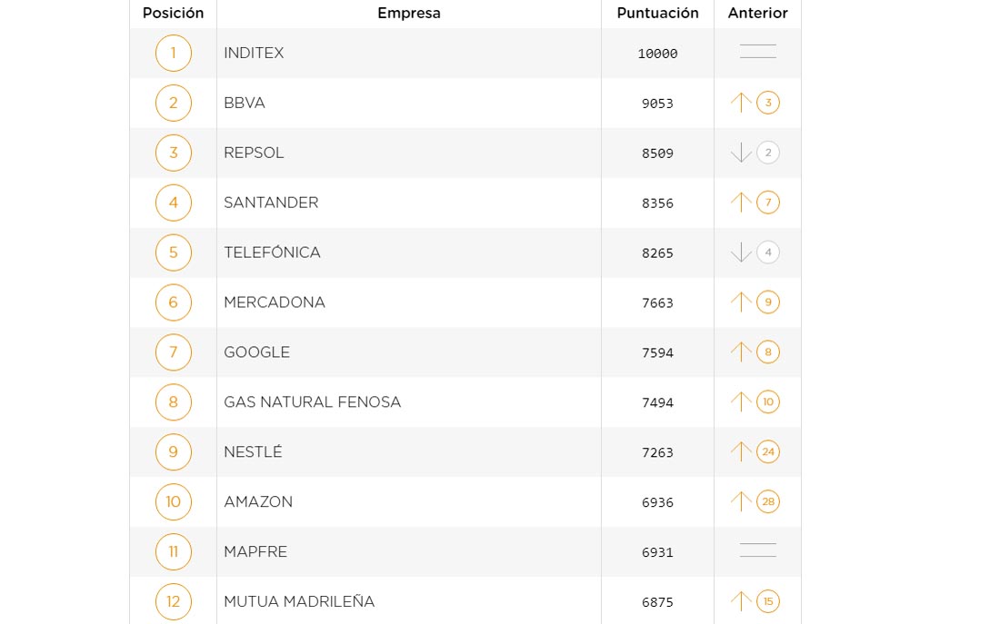Click the Posición column header
This screenshot has width=1000, height=624.
click(174, 13)
